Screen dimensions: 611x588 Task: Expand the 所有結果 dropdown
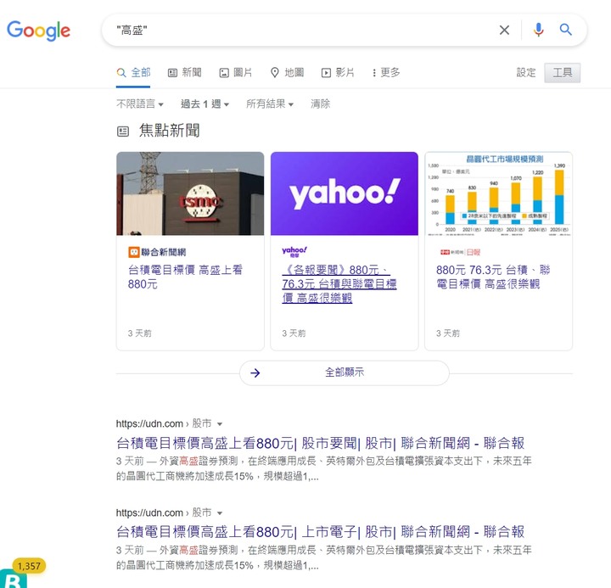270,104
